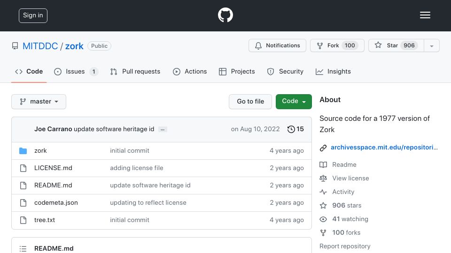Click the link chain icon in About
Screen dimensions: 451x253
(323, 148)
